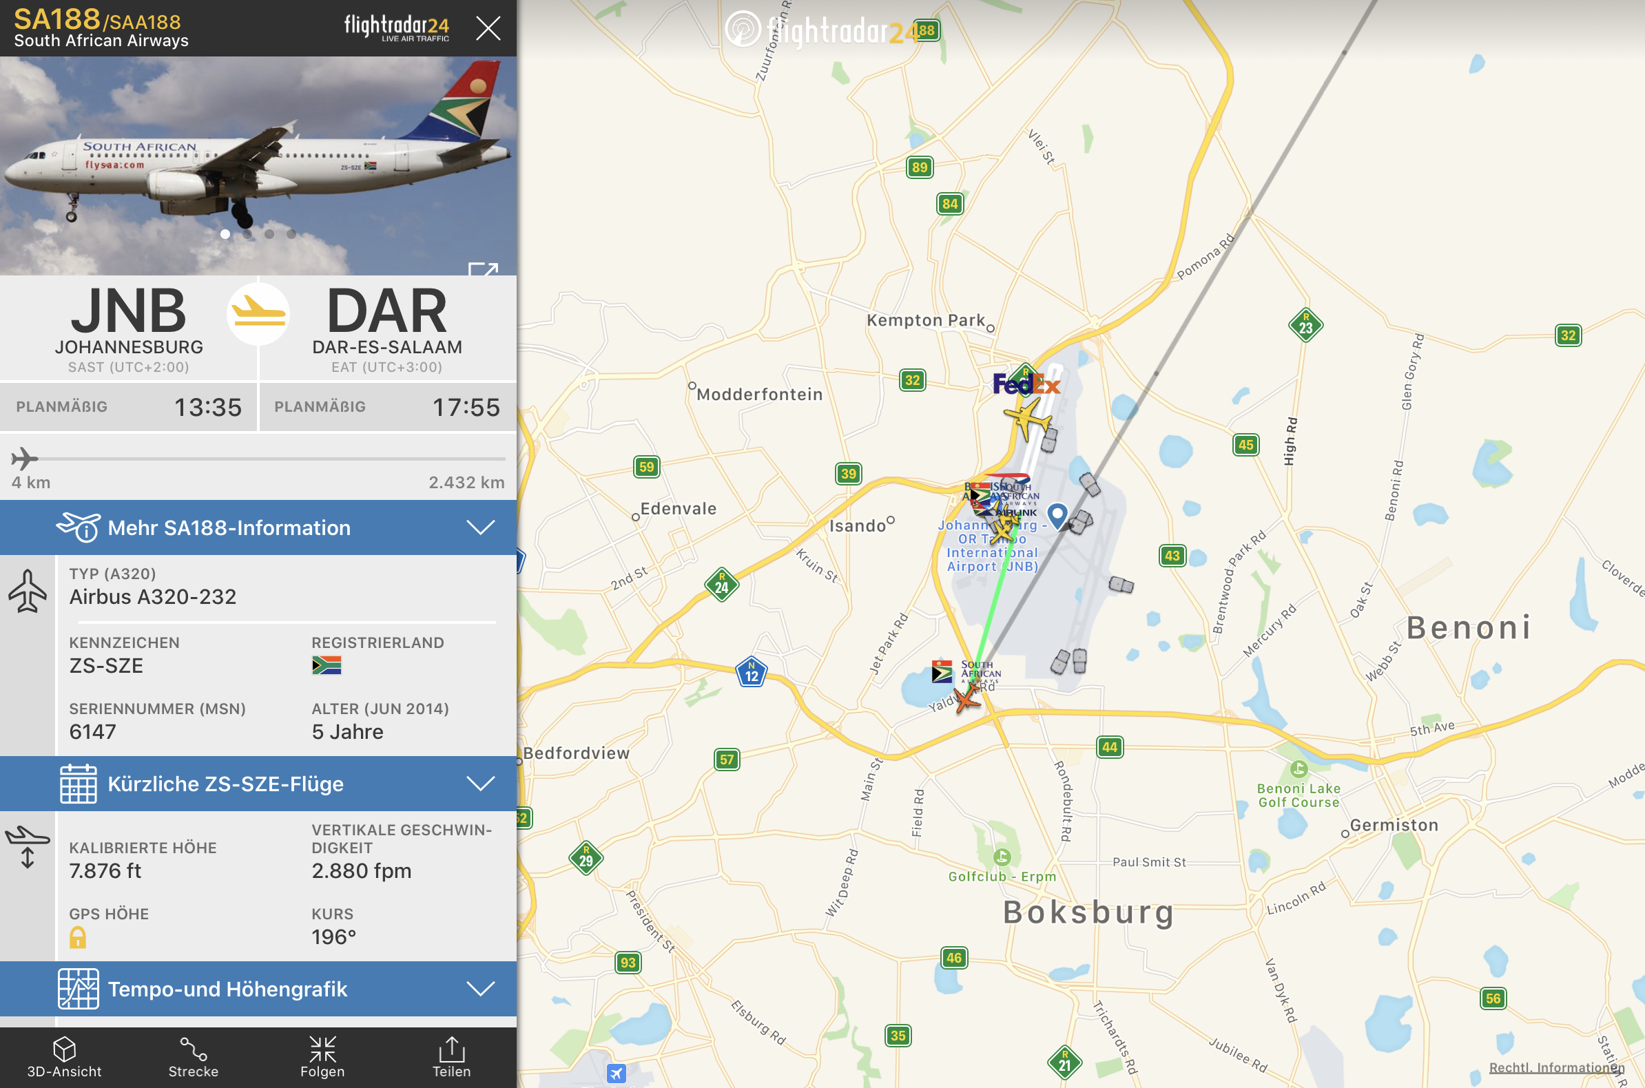Click the GPS Höhe lock icon

[x=78, y=937]
